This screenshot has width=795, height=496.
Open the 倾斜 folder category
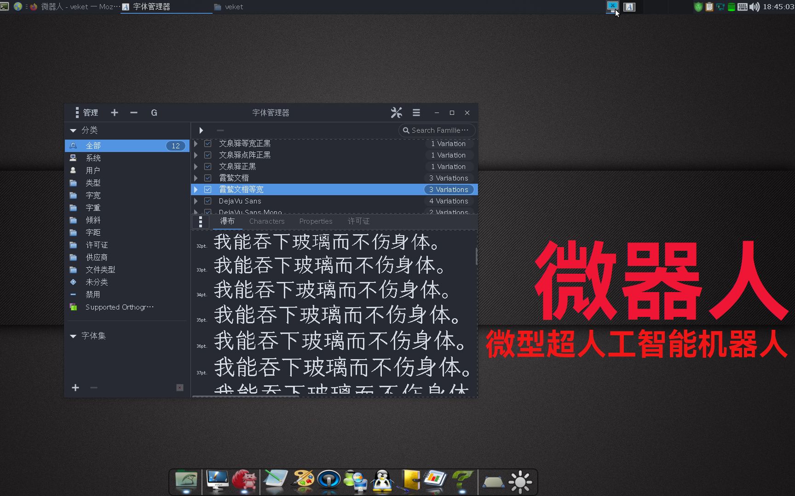click(127, 220)
